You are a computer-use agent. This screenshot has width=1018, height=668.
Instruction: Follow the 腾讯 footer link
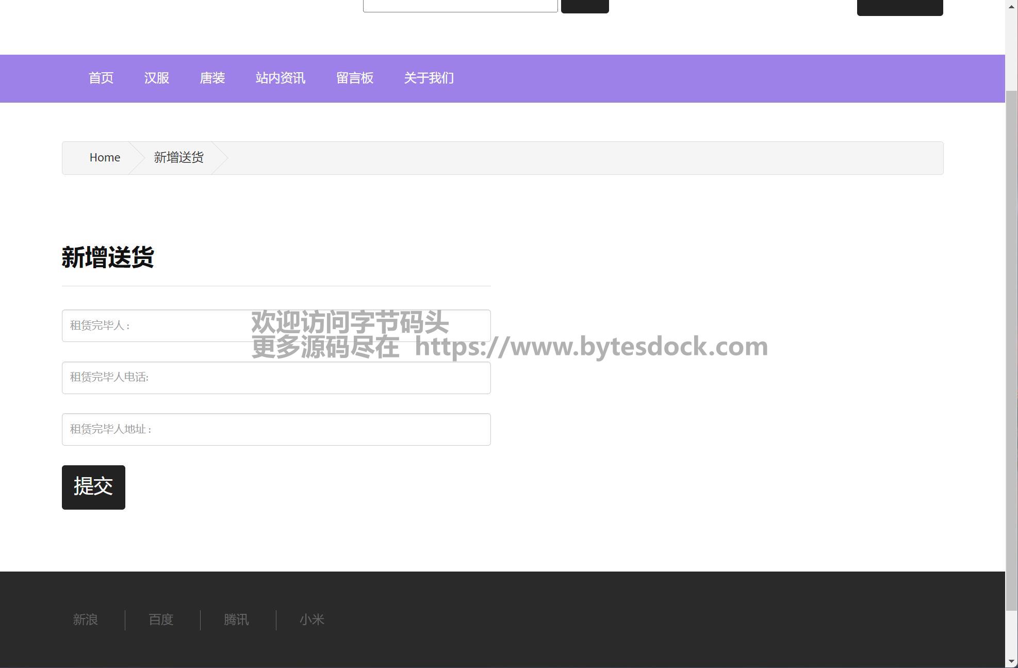pyautogui.click(x=236, y=620)
